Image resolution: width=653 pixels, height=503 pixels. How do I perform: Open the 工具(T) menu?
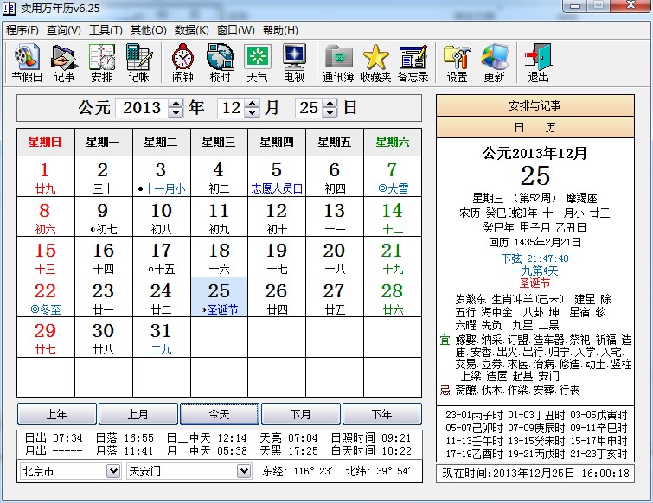pyautogui.click(x=106, y=29)
